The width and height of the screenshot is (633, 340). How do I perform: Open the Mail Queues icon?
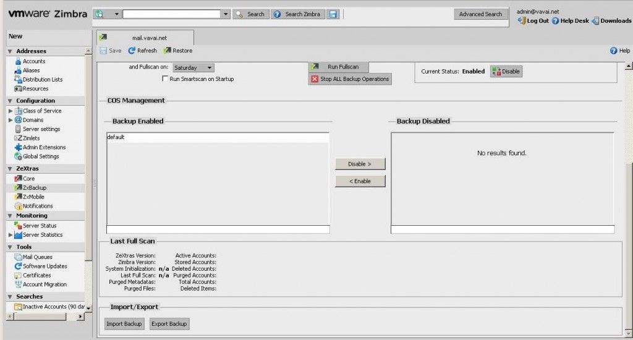coord(18,257)
